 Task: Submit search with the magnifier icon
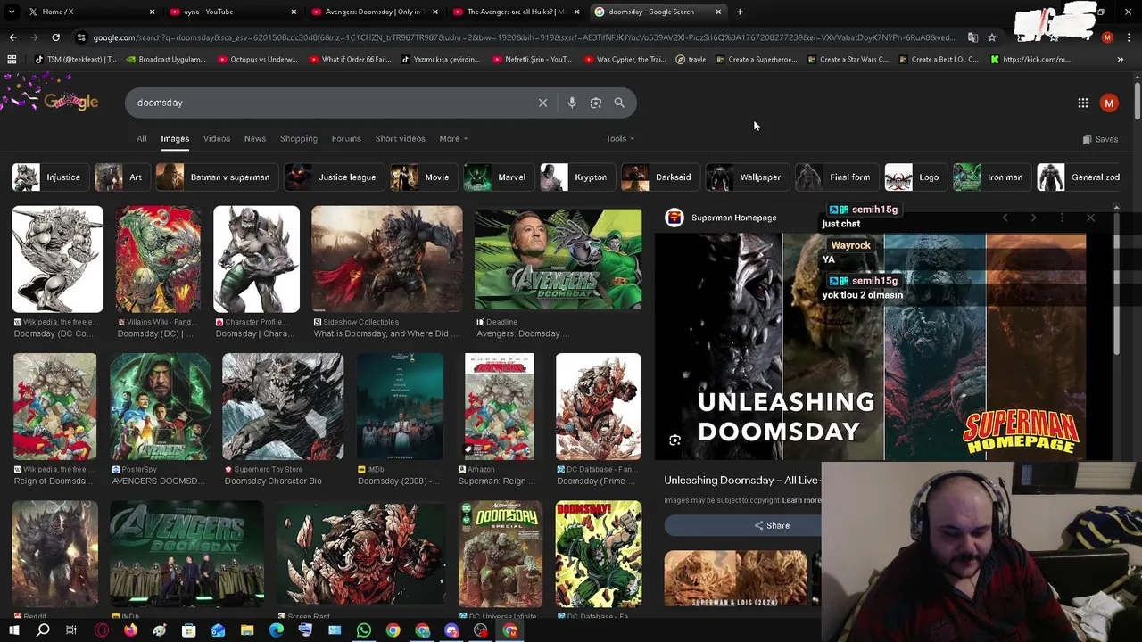tap(619, 103)
